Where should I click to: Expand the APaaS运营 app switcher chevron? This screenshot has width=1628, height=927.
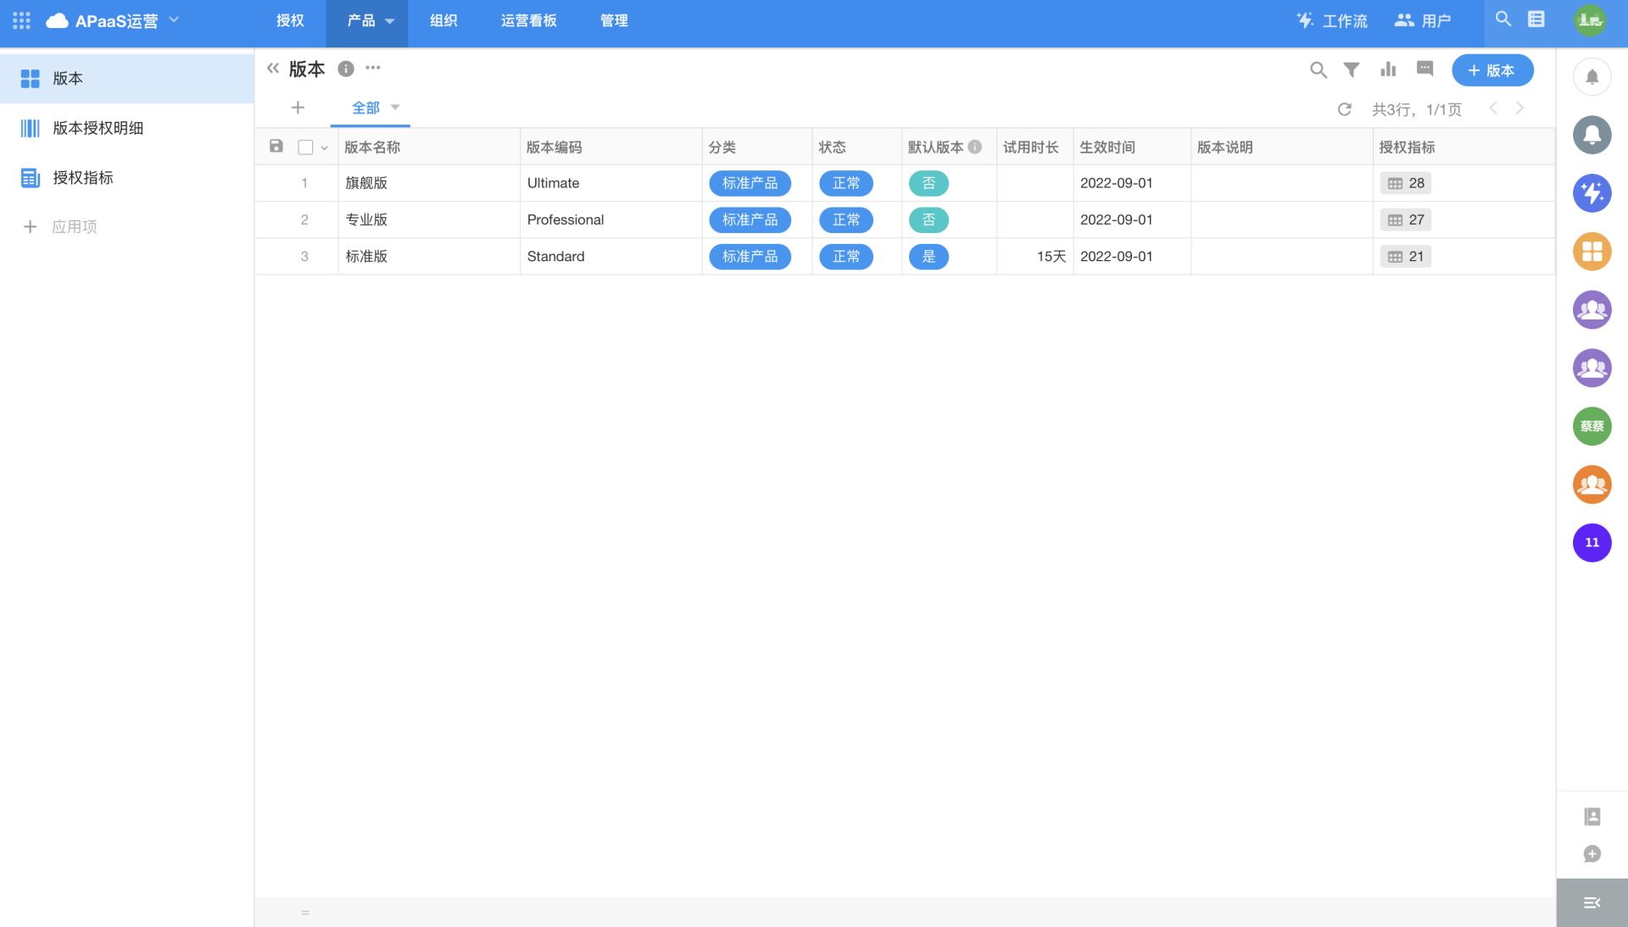(x=175, y=19)
